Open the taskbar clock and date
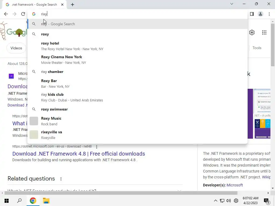Image resolution: width=275 pixels, height=206 pixels. pyautogui.click(x=251, y=201)
